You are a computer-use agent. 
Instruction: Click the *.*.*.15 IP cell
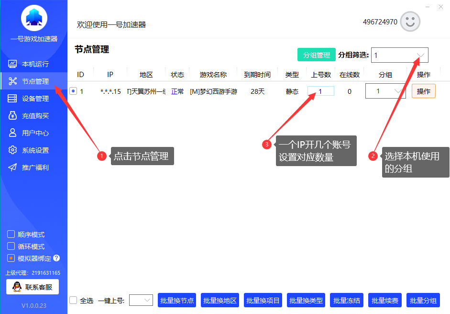tap(110, 91)
